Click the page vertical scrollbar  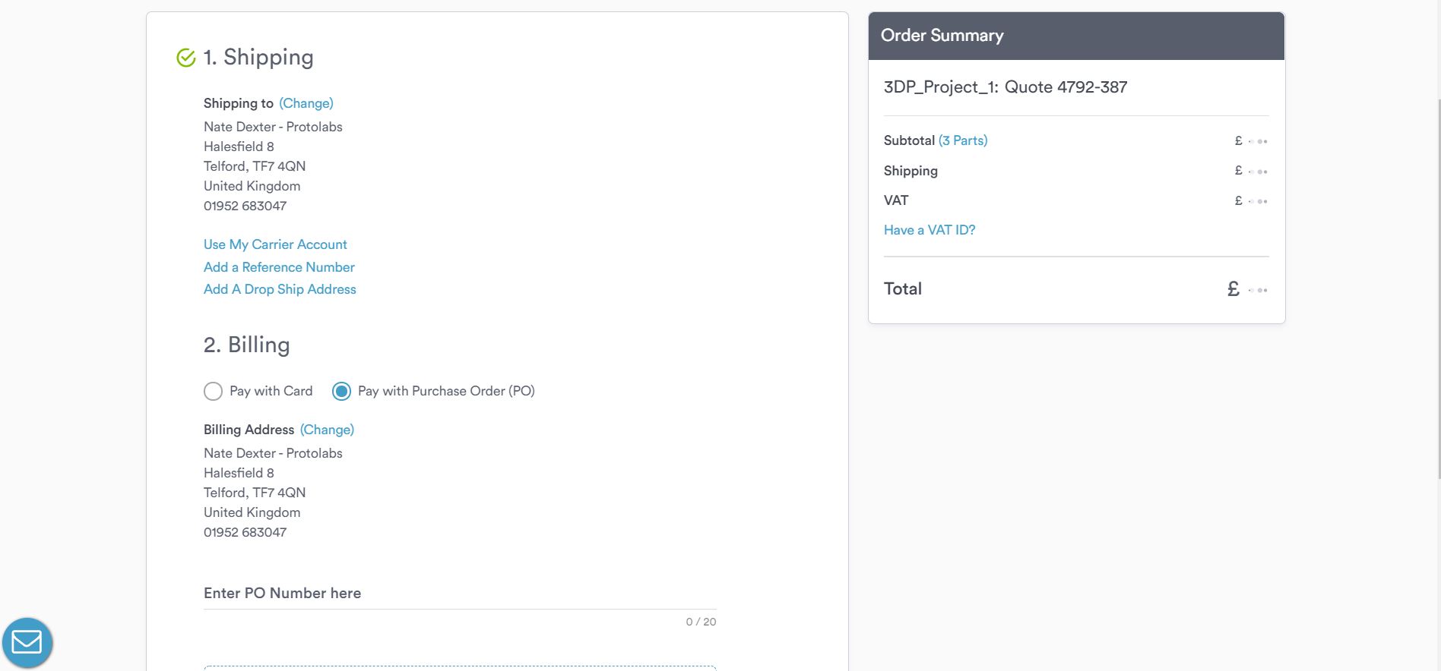pyautogui.click(x=1437, y=288)
